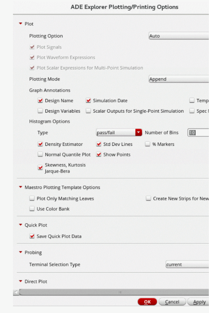Uncheck the Design Name annotation
The height and width of the screenshot is (313, 209).
(x=40, y=101)
